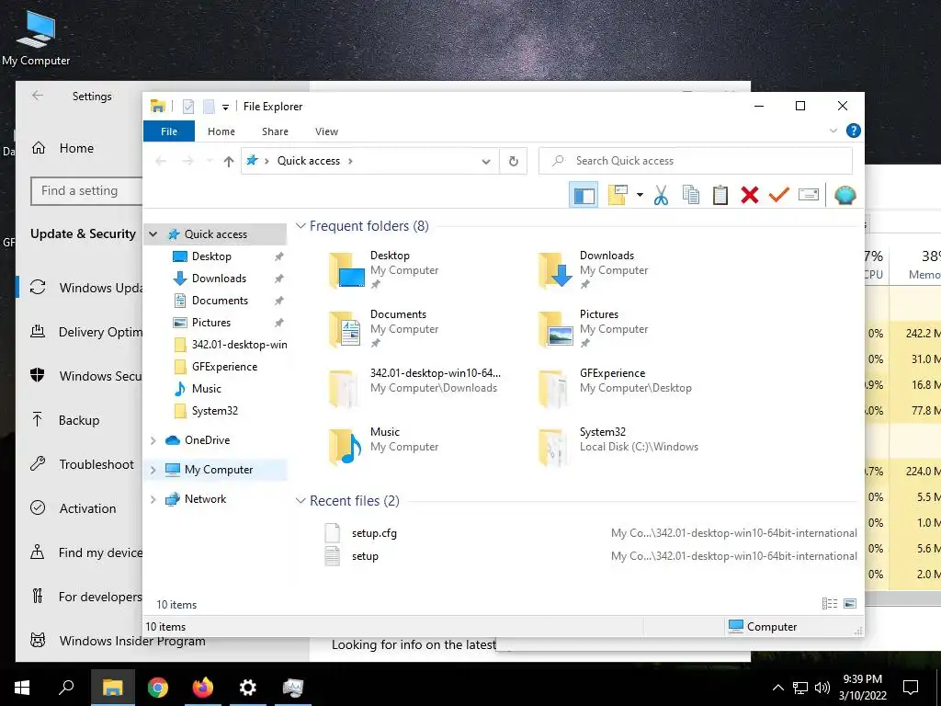Screen dimensions: 941x706
Task: Open Customize Quick Access Toolbar dropdown
Action: click(x=225, y=108)
